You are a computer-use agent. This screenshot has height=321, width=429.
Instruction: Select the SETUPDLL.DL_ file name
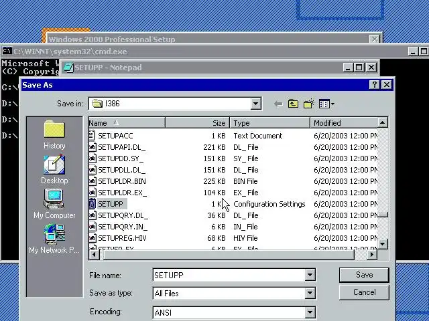[122, 170]
